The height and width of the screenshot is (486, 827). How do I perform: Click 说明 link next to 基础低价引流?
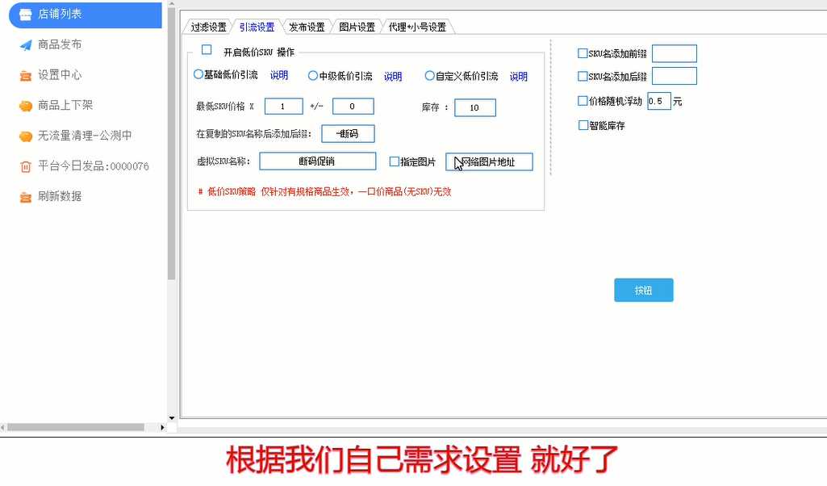point(278,76)
